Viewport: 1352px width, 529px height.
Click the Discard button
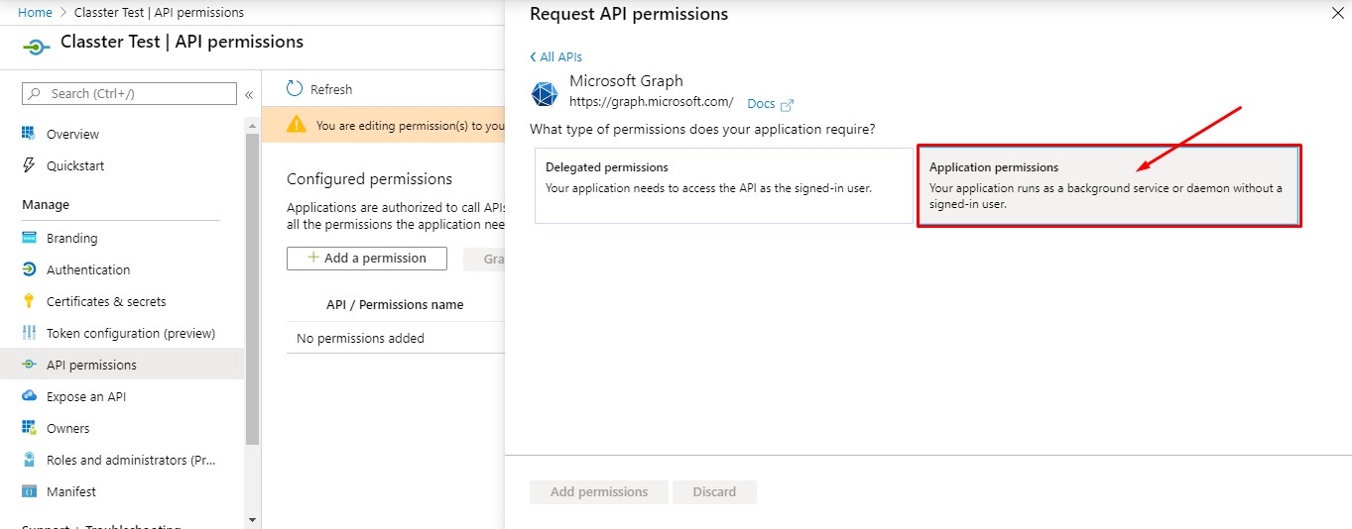[714, 491]
